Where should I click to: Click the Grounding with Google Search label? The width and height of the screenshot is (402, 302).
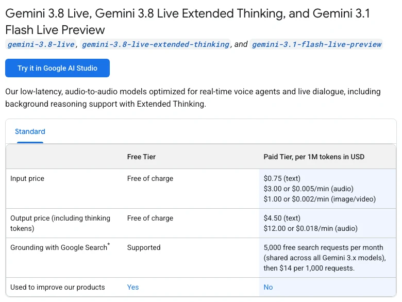[60, 247]
